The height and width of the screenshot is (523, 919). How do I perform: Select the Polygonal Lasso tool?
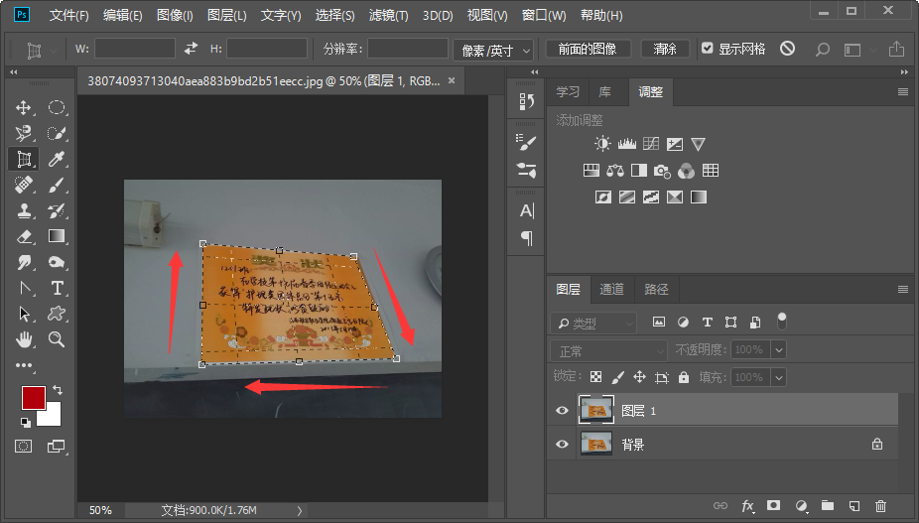point(24,133)
